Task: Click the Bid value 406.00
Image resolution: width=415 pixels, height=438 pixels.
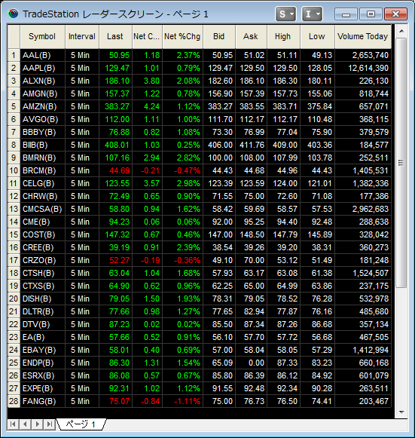Action: pos(219,145)
